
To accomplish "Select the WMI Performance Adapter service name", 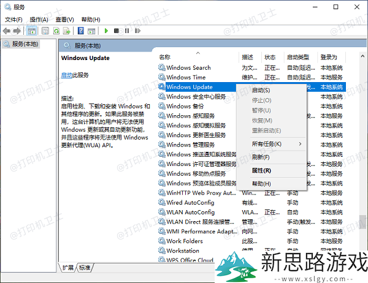I will point(202,231).
